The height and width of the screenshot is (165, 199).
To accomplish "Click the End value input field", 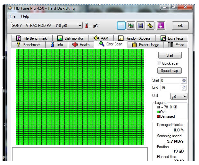I will point(170,88).
